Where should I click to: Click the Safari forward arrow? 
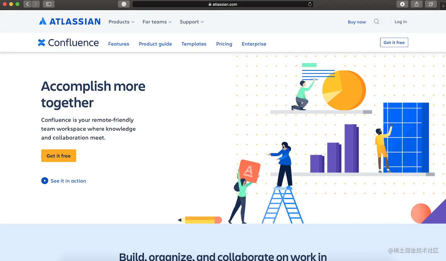[36, 4]
